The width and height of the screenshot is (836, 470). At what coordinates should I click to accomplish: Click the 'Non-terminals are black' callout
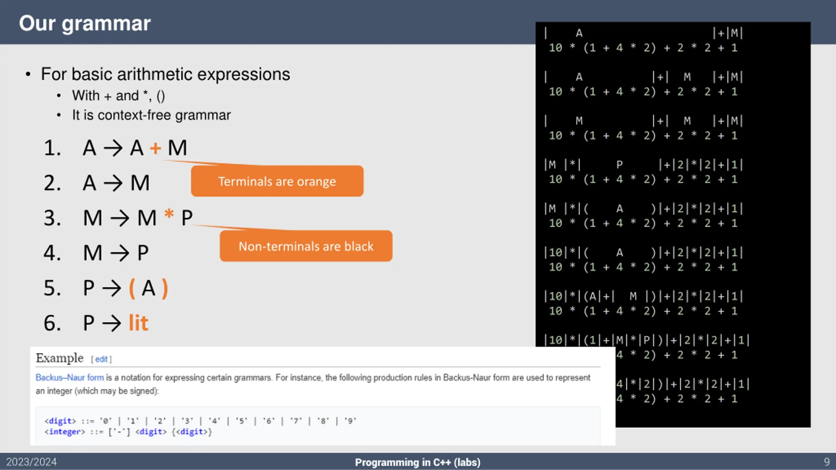click(306, 246)
